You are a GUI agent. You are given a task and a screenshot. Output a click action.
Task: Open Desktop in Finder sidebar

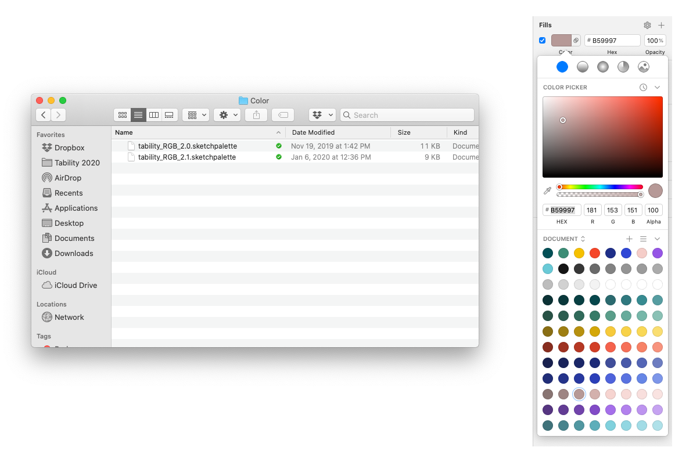coord(62,223)
